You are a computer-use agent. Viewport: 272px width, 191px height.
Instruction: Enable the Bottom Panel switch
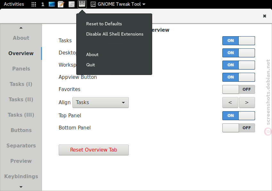point(238,128)
